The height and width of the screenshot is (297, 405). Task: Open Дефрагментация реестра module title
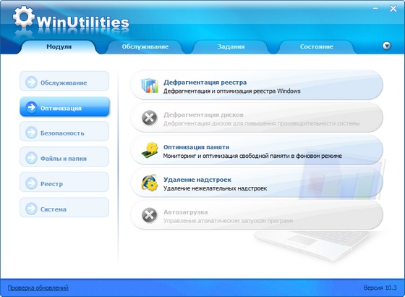pos(205,83)
